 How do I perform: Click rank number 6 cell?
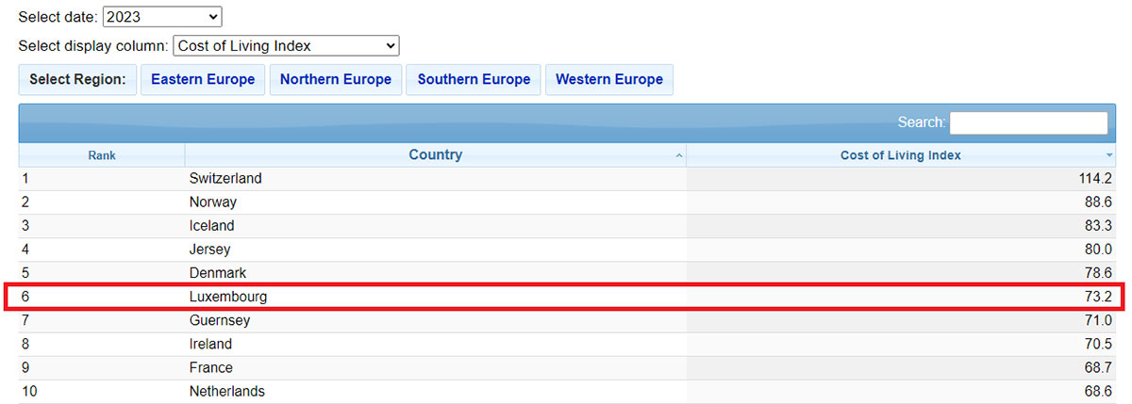[102, 297]
